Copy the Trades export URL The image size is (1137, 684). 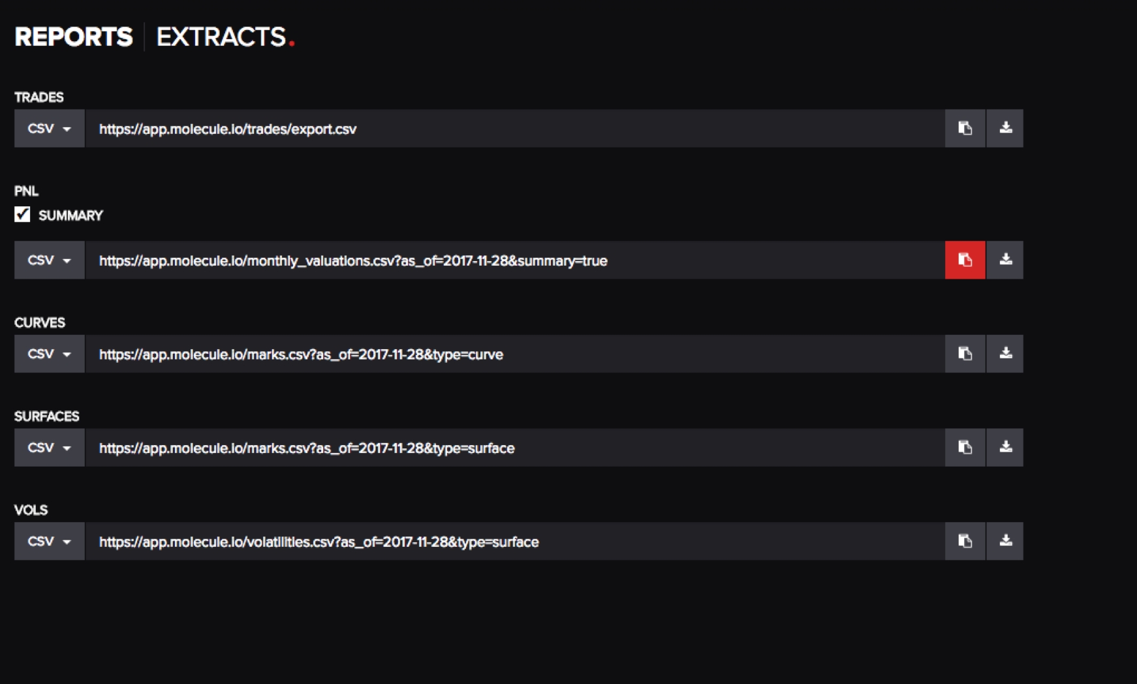[x=965, y=129]
